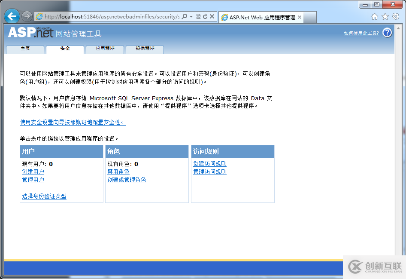Viewport: 406px width, 279px height.
Task: Click the 访问规则 table header
Action: pos(233,151)
